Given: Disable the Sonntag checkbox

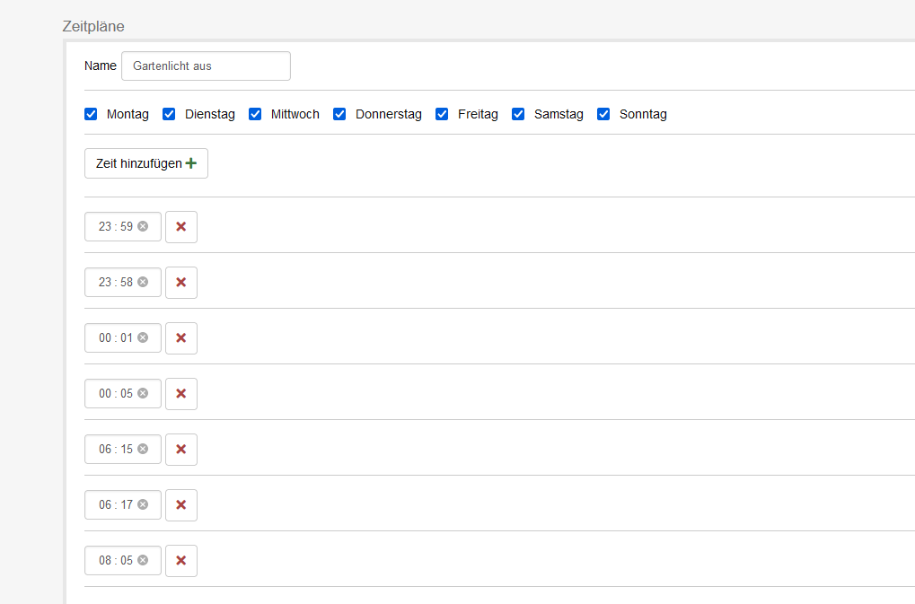Looking at the screenshot, I should (603, 114).
